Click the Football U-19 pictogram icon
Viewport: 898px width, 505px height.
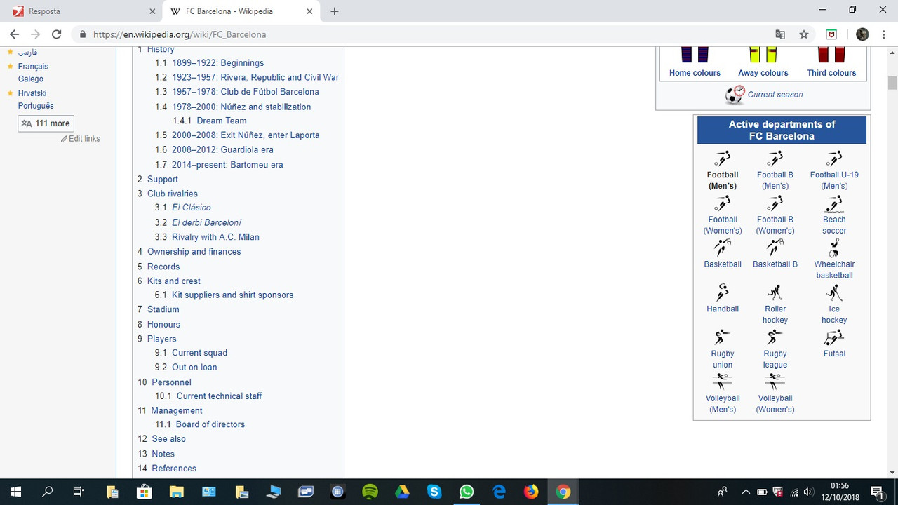point(834,159)
